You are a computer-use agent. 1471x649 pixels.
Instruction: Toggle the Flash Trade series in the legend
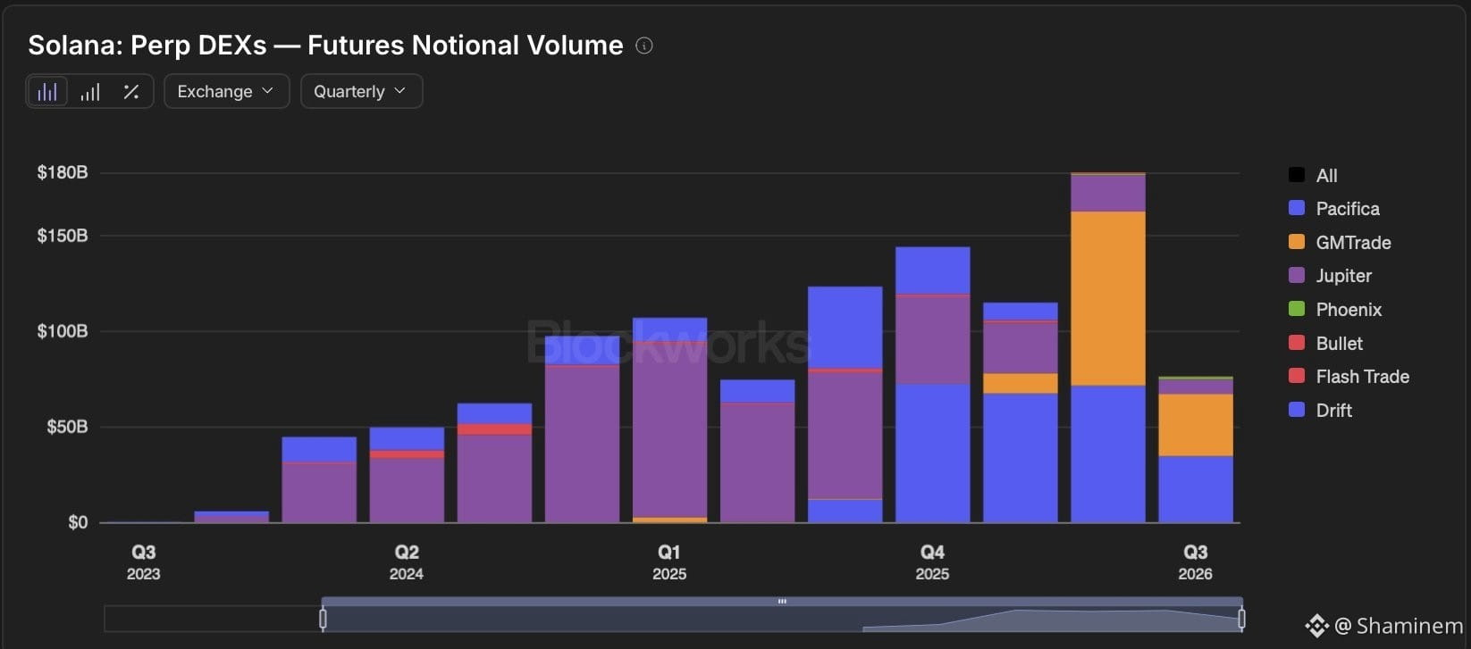coord(1349,377)
